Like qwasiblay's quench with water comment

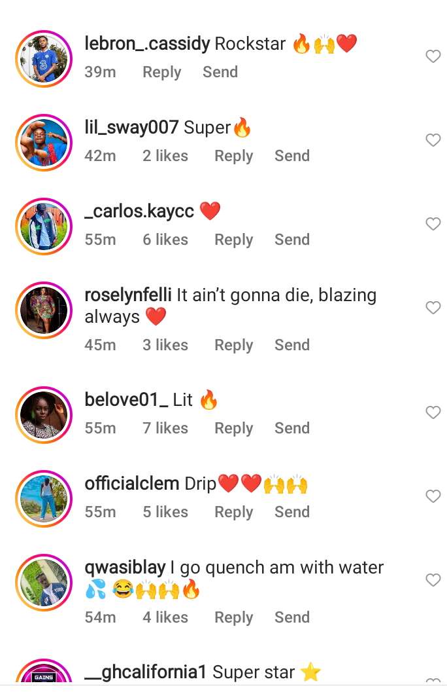point(433,580)
